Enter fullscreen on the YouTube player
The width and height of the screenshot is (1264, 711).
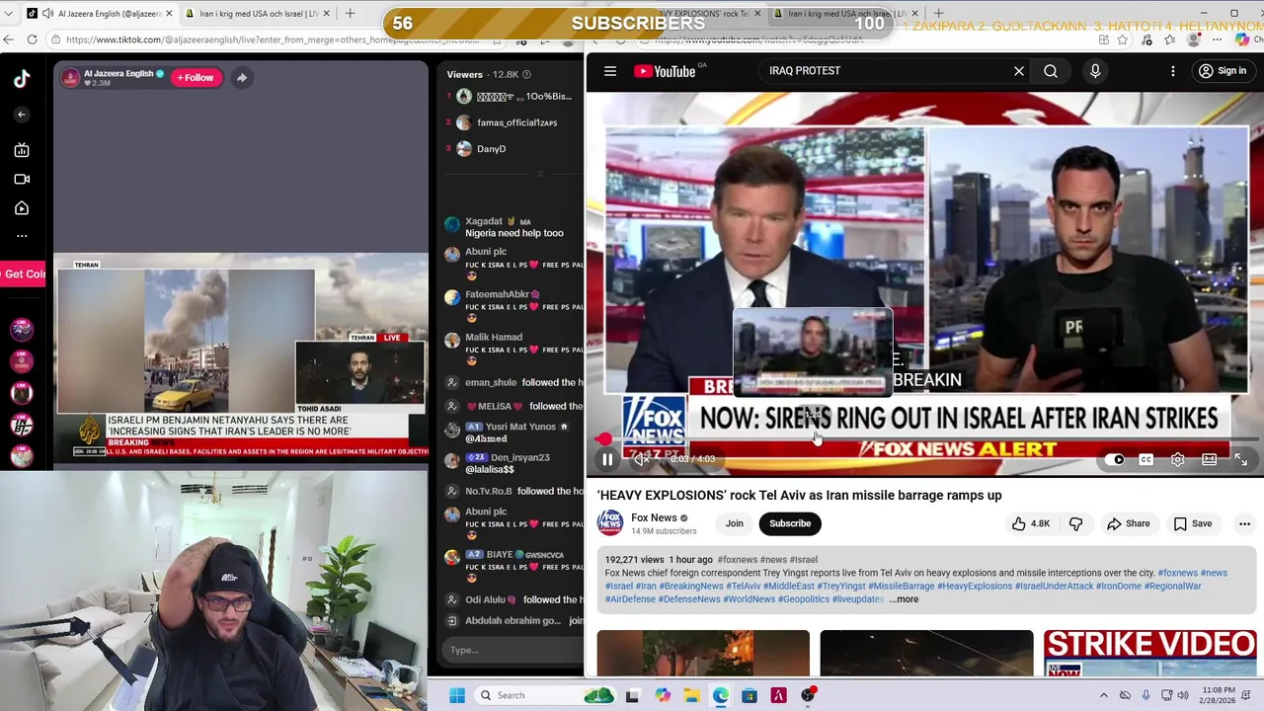1240,459
